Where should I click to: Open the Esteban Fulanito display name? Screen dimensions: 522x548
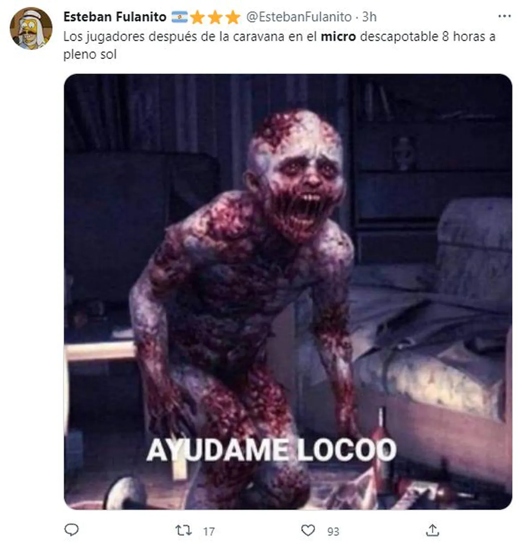pos(115,17)
